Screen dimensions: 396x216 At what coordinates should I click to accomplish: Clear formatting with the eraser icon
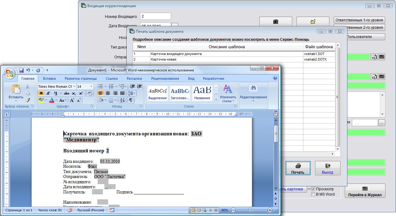(x=90, y=93)
